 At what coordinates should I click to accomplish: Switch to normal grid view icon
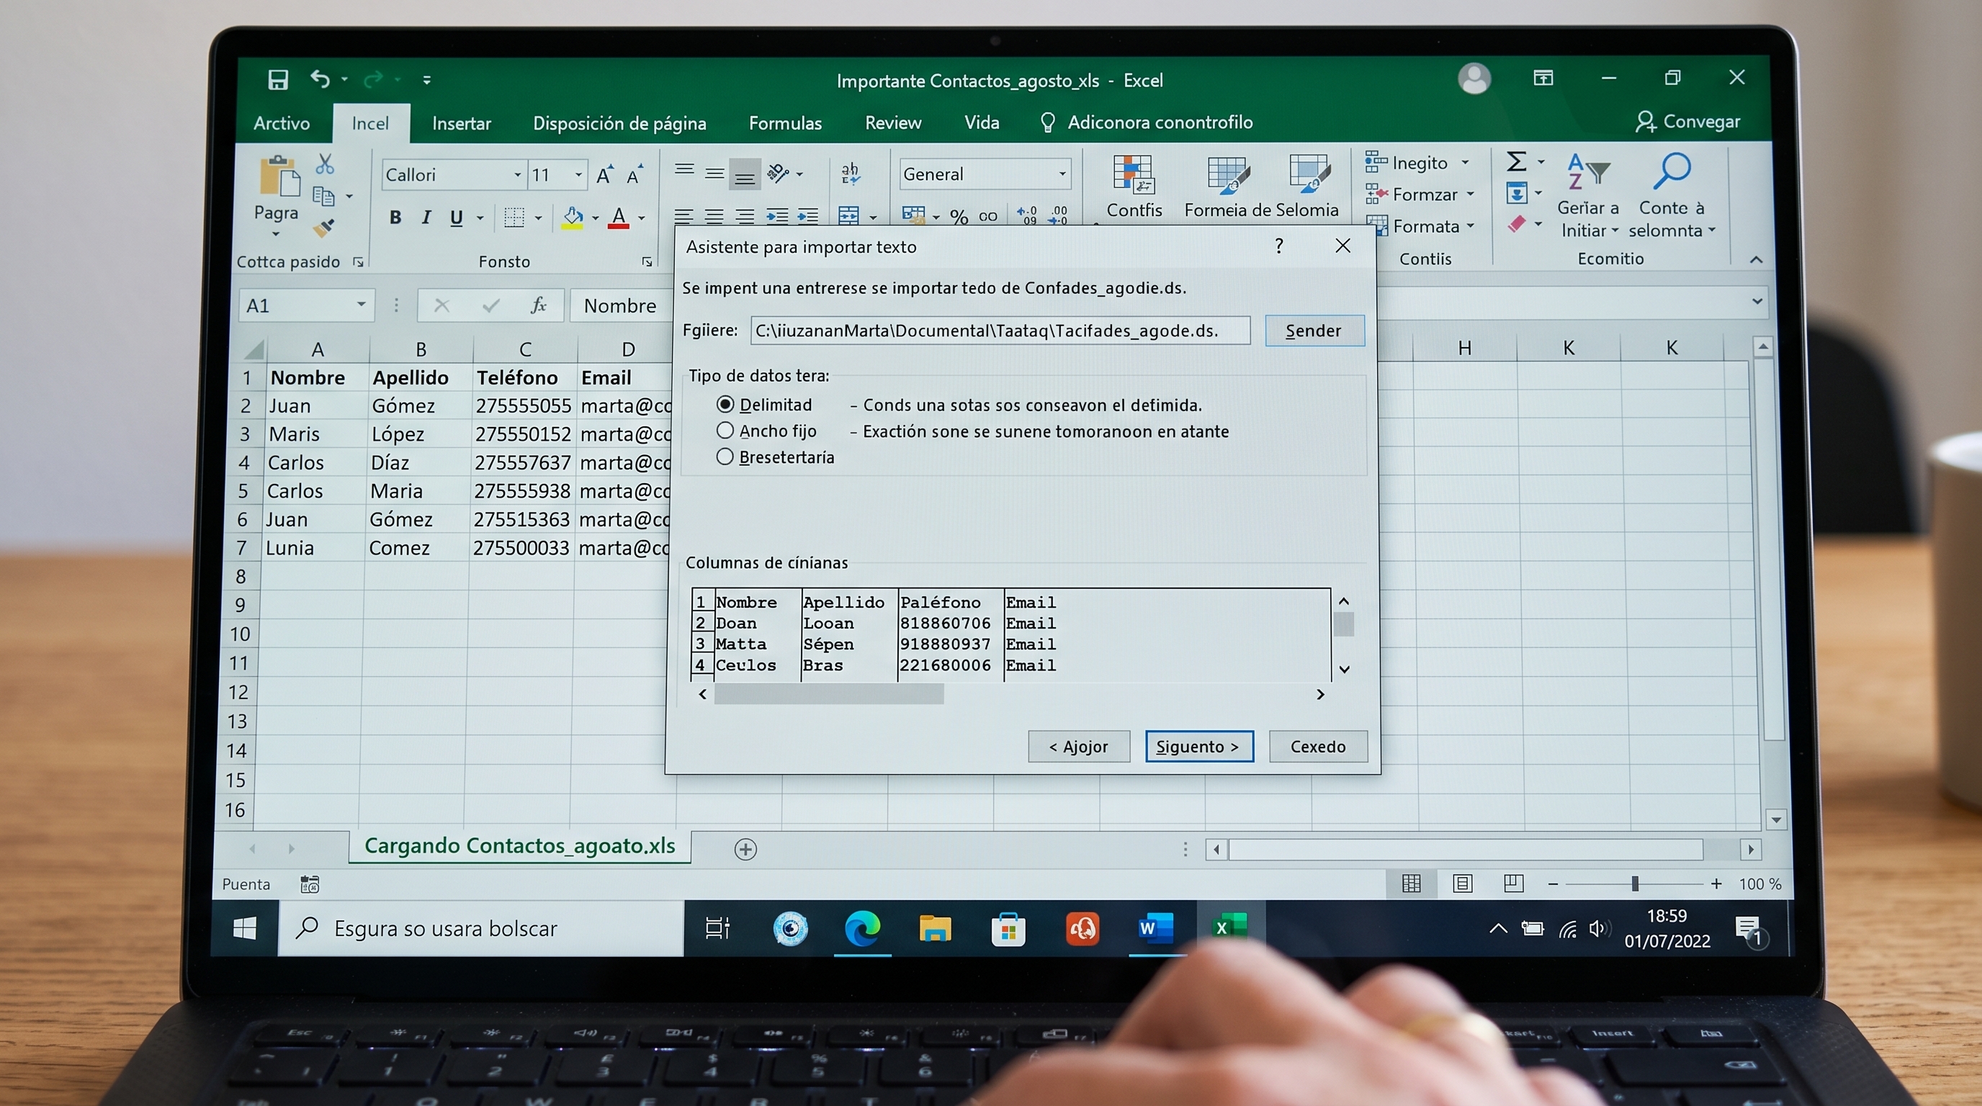[1411, 884]
